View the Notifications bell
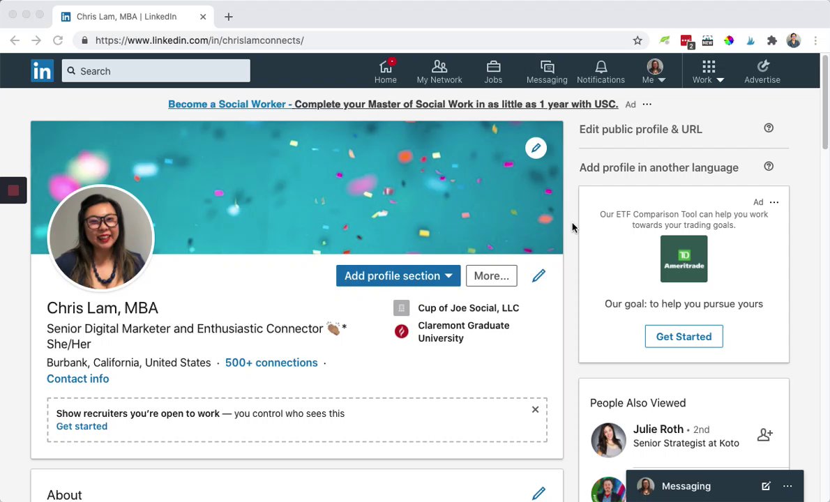This screenshot has height=502, width=830. pos(601,71)
